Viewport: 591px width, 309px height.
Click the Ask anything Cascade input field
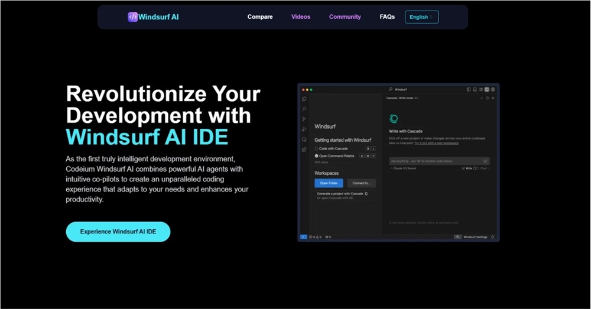pos(436,161)
